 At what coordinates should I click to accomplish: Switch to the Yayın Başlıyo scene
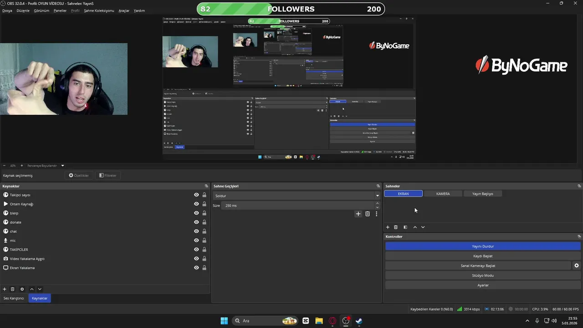click(482, 194)
